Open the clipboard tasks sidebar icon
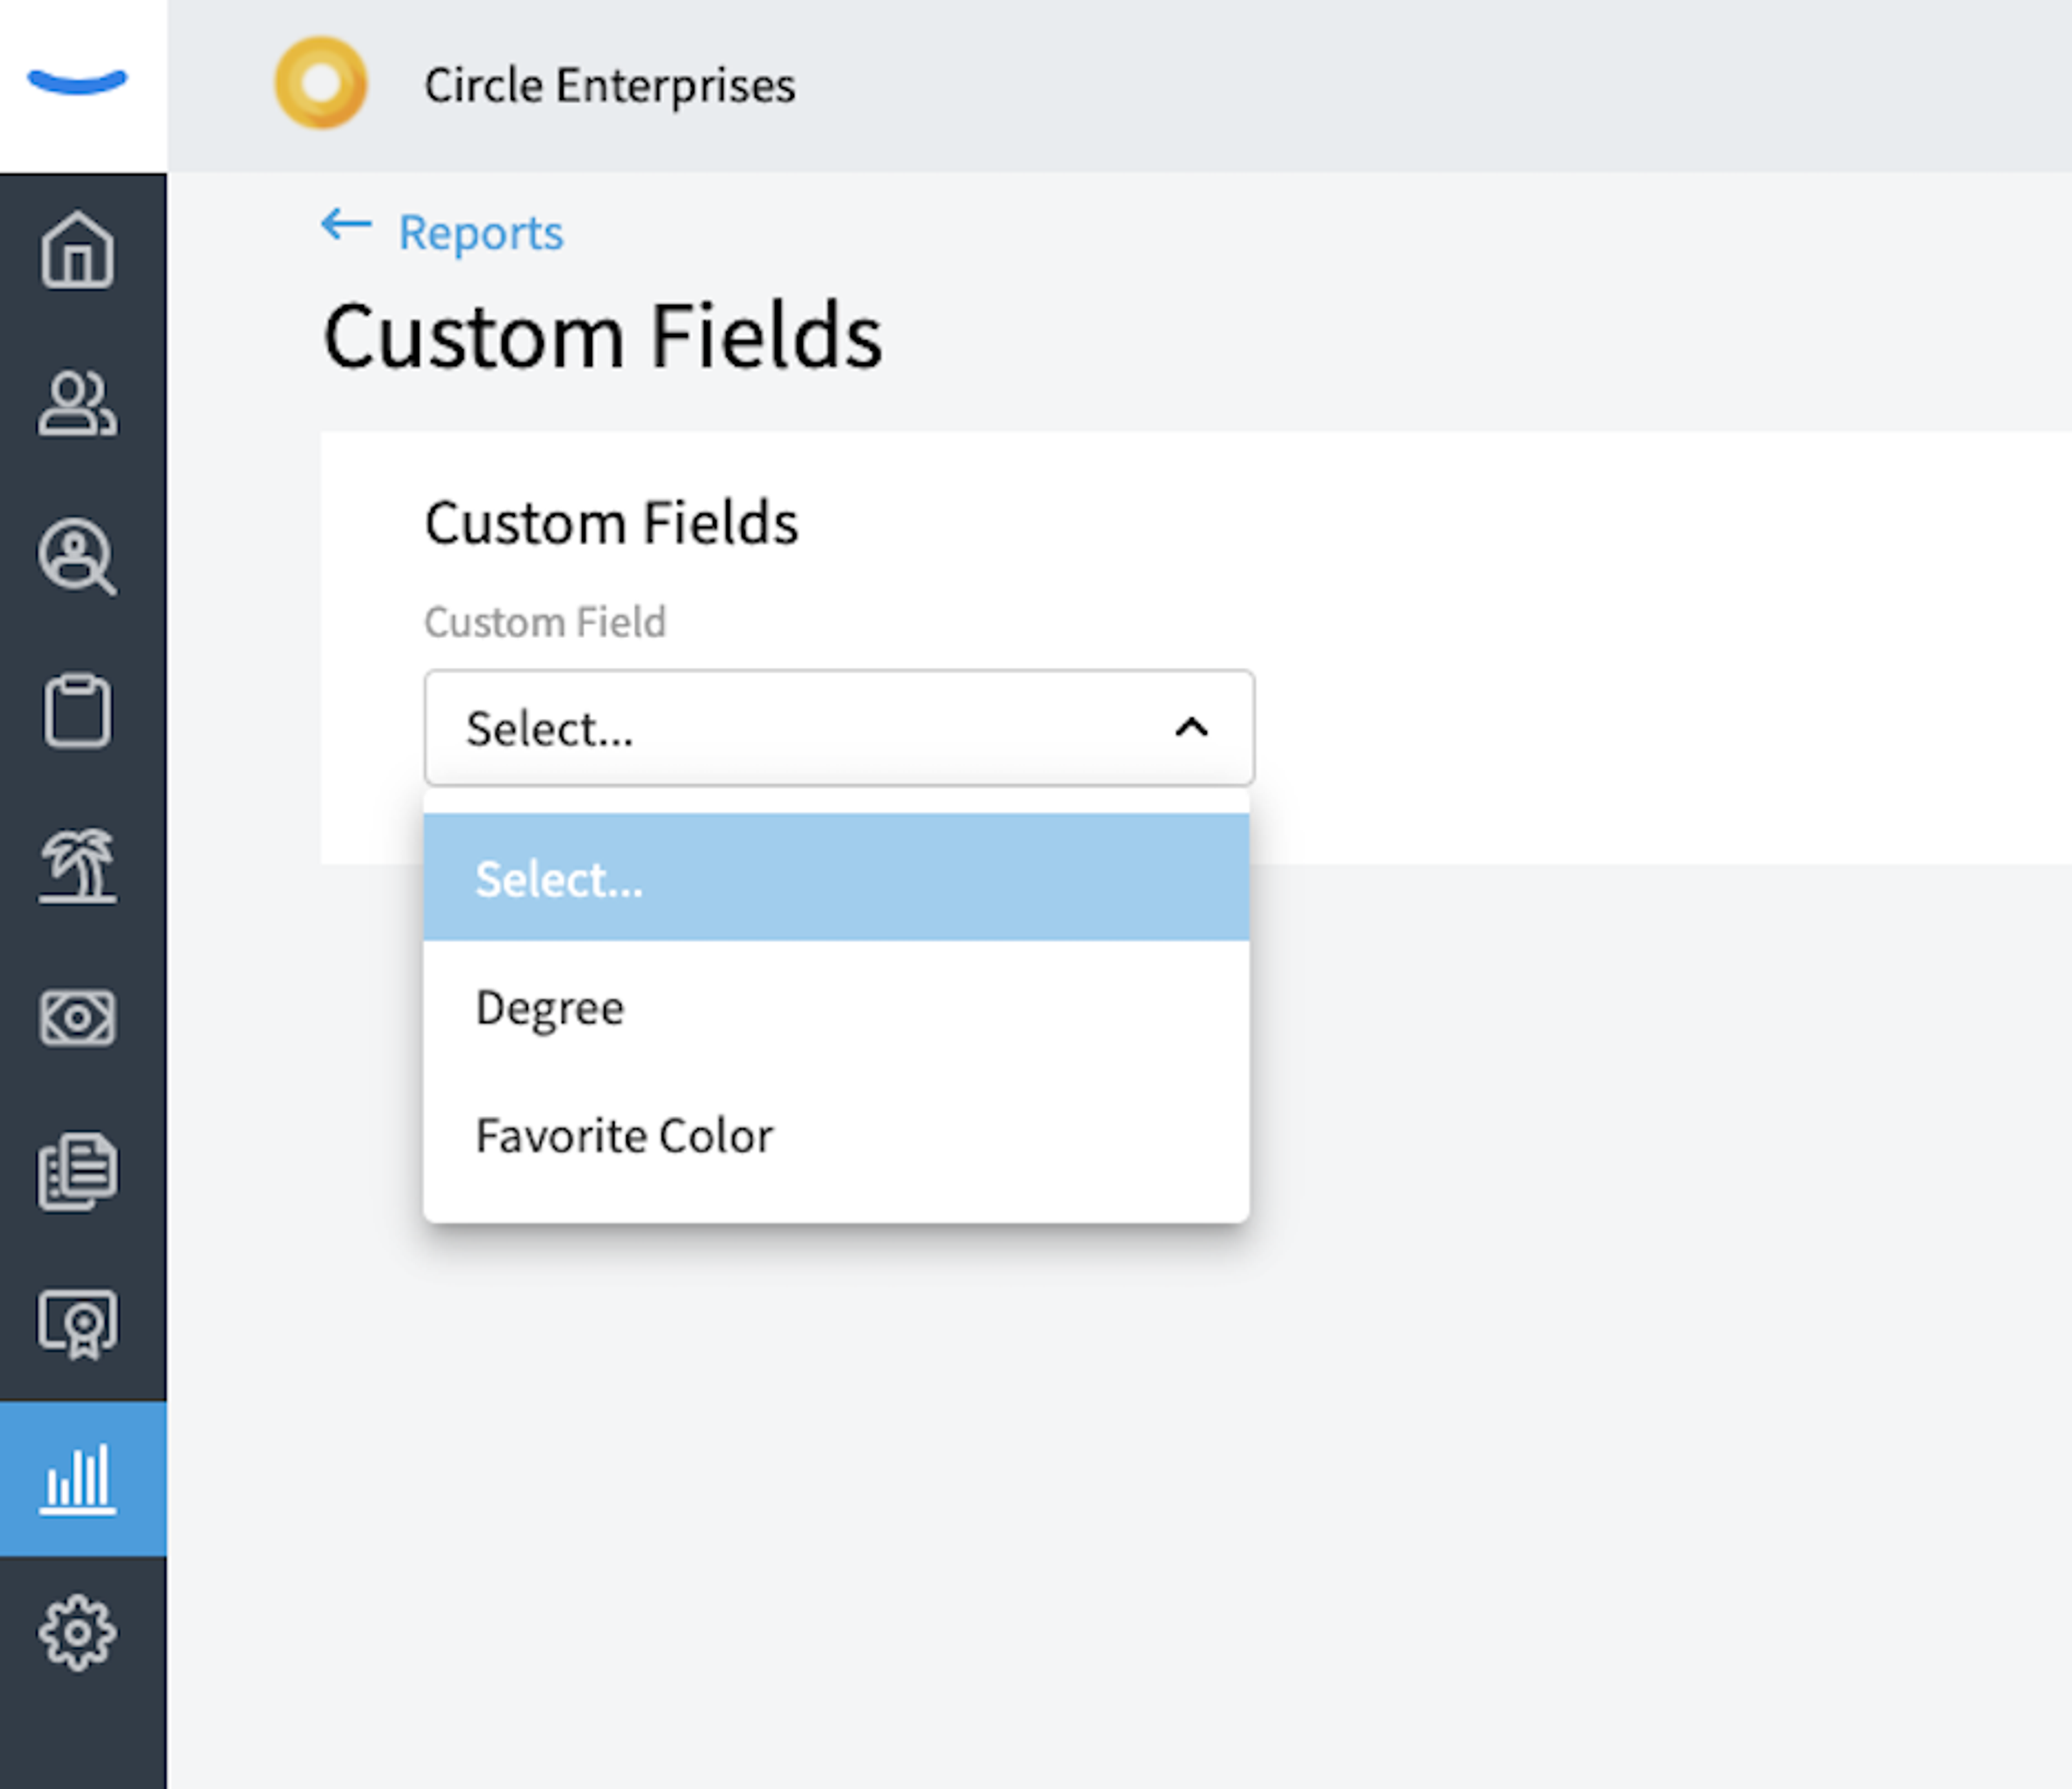The height and width of the screenshot is (1789, 2072). pyautogui.click(x=78, y=710)
